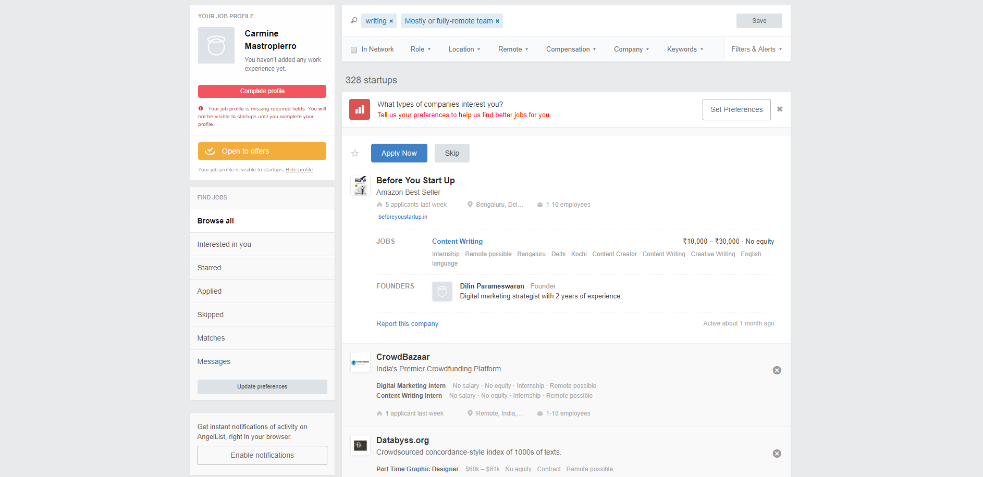Dismiss the CrowdBazaar listing
Image resolution: width=983 pixels, height=477 pixels.
(777, 370)
